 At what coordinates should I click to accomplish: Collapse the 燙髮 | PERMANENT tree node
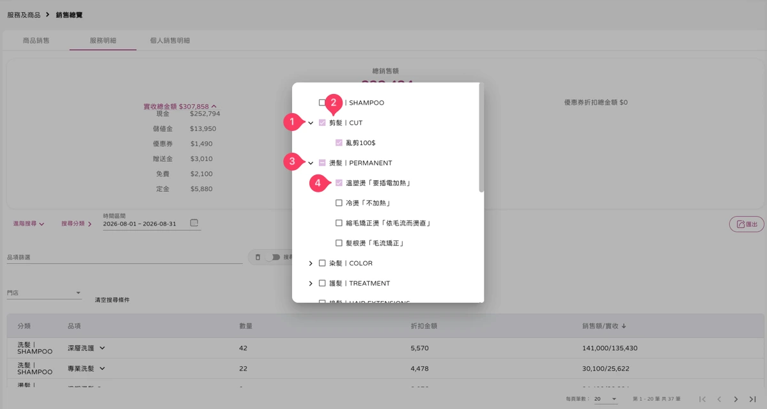point(311,163)
